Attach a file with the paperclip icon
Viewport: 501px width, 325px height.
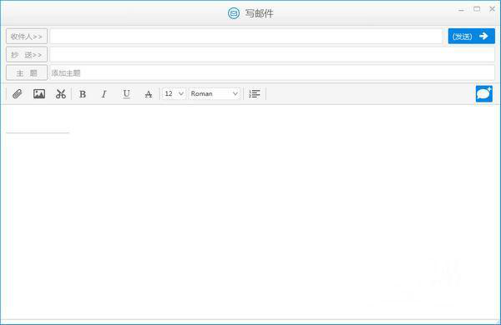coord(18,94)
